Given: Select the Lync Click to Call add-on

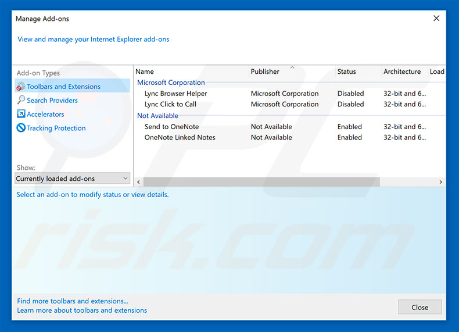Looking at the screenshot, I should [x=170, y=105].
